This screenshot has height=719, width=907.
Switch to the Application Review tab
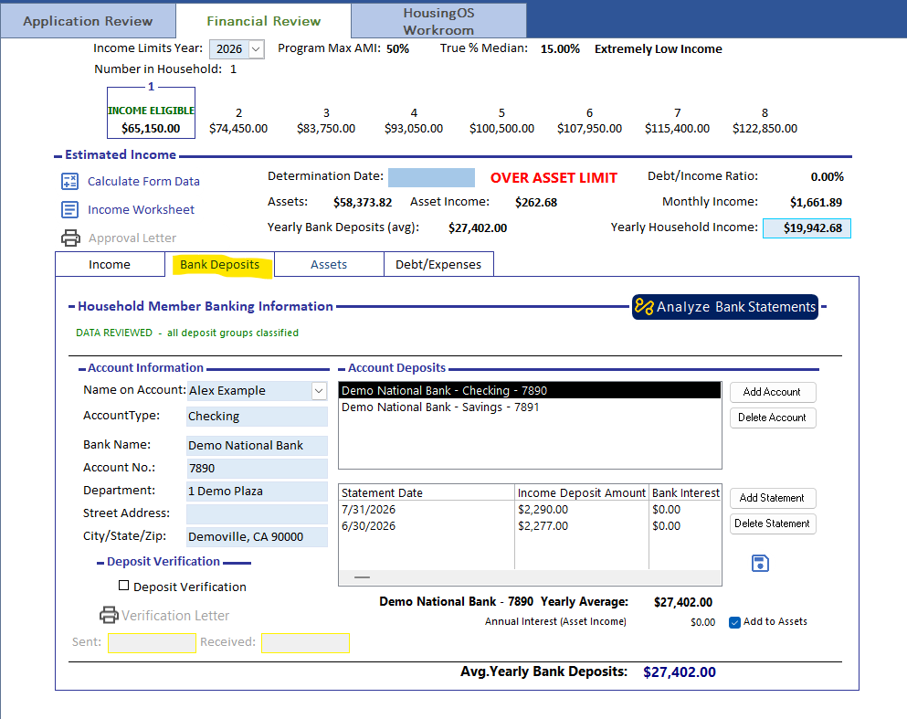click(x=88, y=21)
